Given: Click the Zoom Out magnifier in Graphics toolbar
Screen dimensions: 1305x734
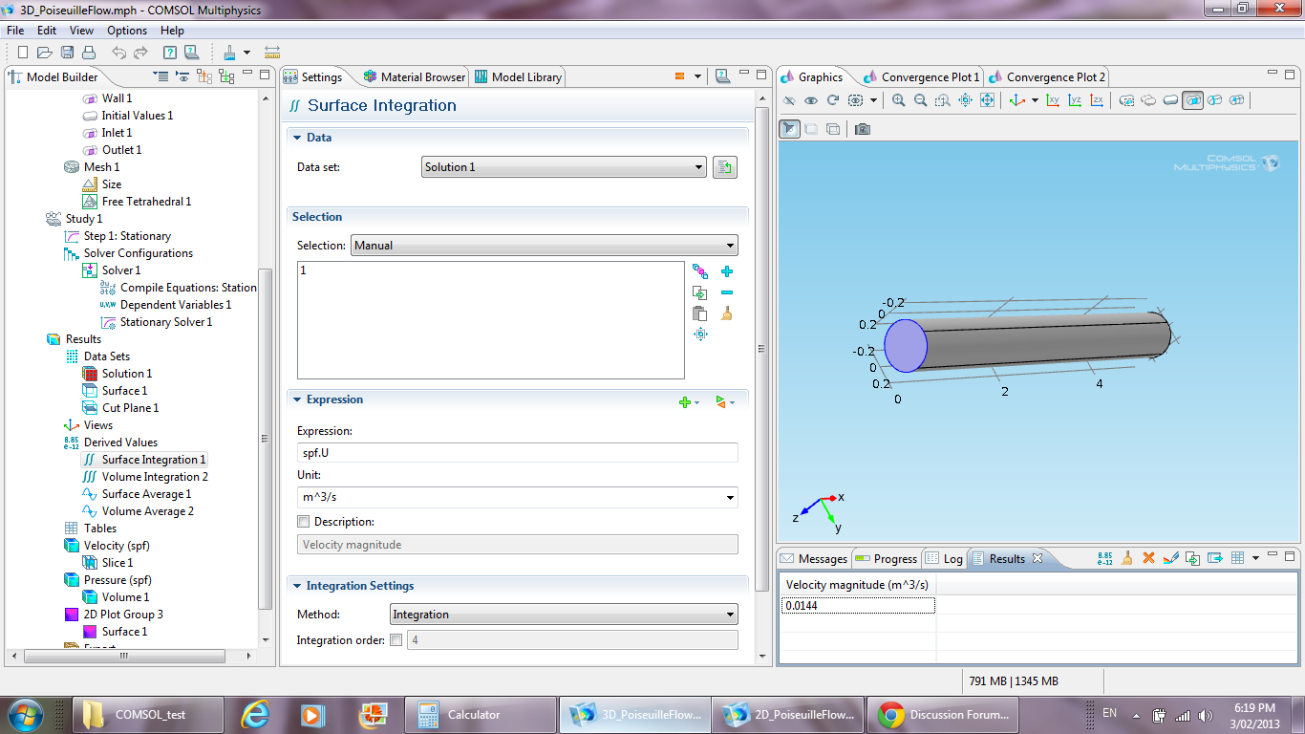Looking at the screenshot, I should 920,100.
